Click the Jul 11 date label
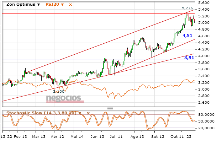The height and width of the screenshot is (141, 217). click(x=116, y=137)
